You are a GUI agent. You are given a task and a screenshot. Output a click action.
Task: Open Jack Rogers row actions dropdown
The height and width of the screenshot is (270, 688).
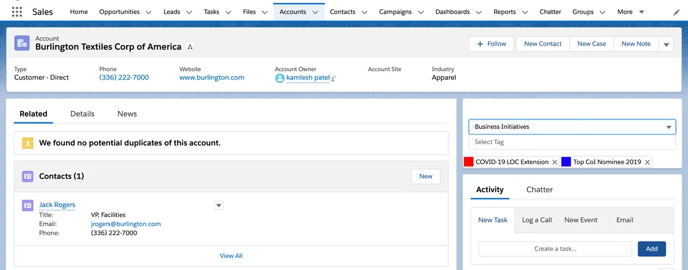[218, 205]
